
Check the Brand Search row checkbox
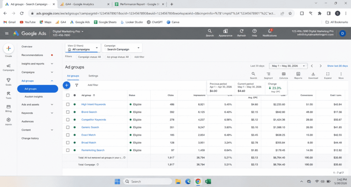coord(68,112)
